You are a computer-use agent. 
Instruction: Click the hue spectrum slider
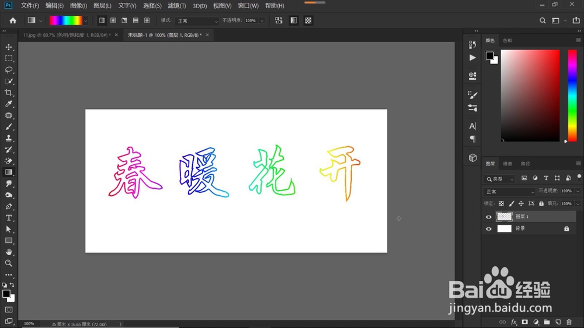pyautogui.click(x=572, y=96)
